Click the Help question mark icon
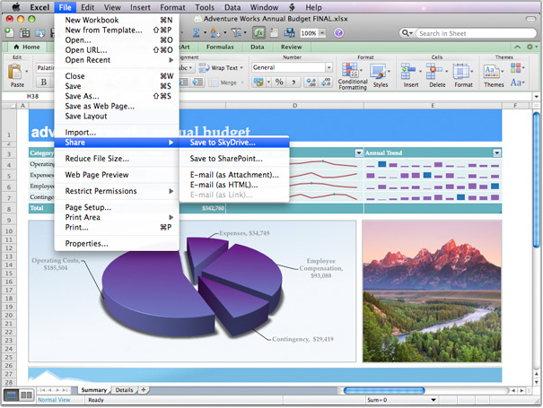 tap(339, 33)
